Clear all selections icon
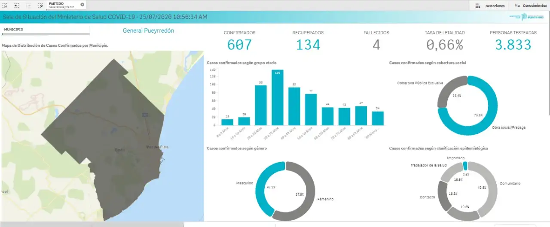 click(x=40, y=5)
